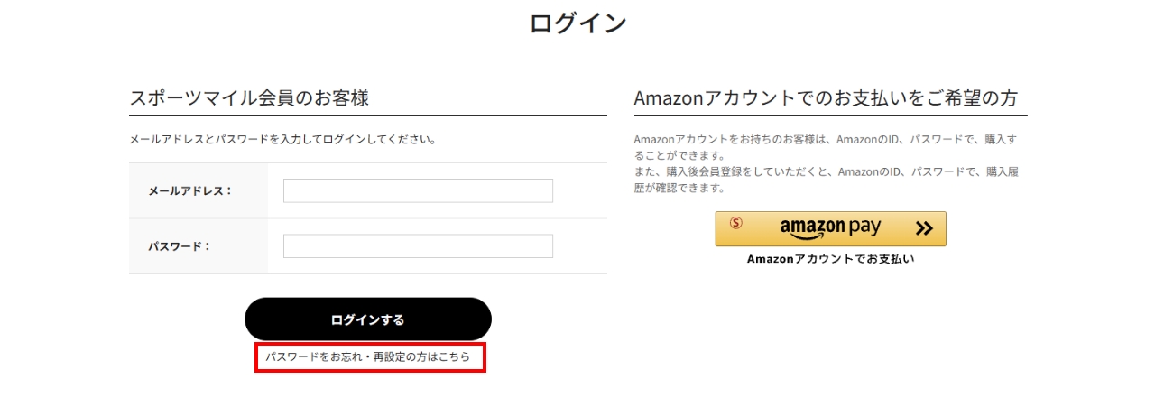Click the パスワード: field label

click(180, 246)
